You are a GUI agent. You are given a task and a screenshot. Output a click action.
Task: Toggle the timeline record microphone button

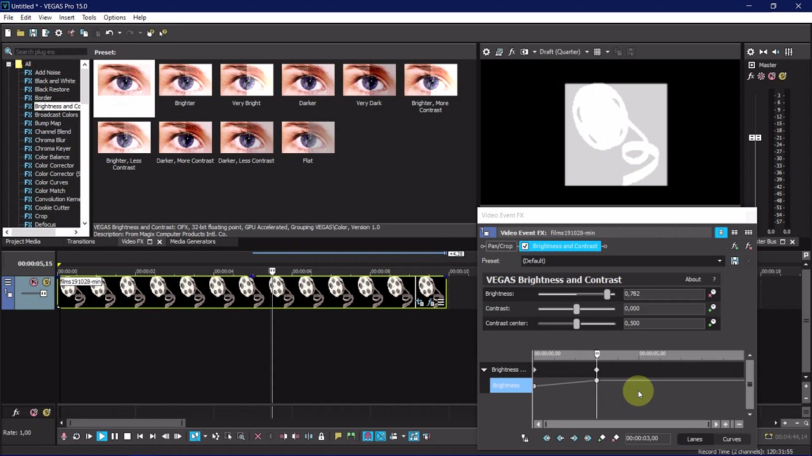63,436
